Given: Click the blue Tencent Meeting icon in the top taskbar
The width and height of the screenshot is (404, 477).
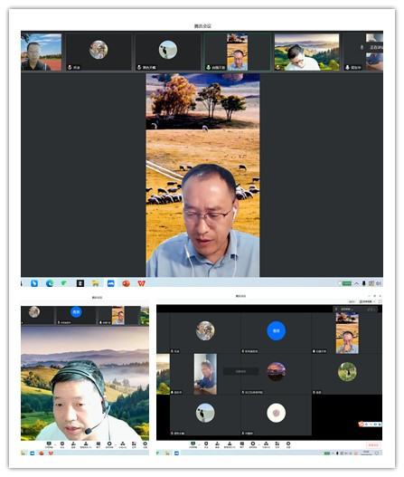Looking at the screenshot, I should [x=111, y=283].
